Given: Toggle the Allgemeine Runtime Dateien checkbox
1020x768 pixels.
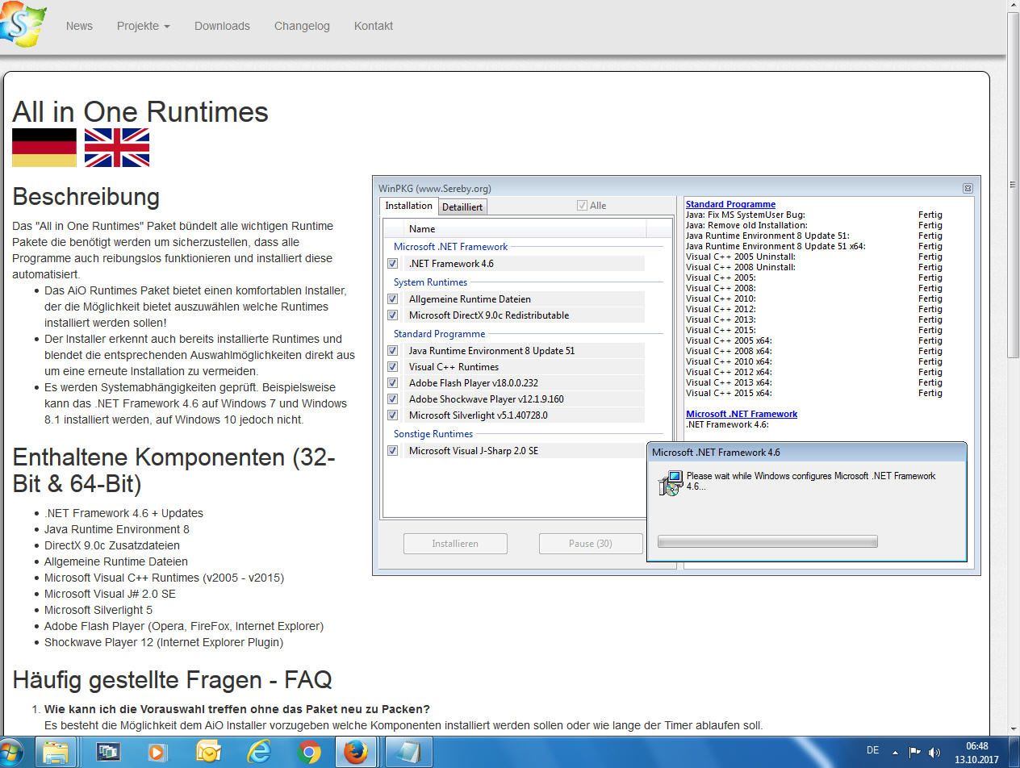Looking at the screenshot, I should pos(393,299).
